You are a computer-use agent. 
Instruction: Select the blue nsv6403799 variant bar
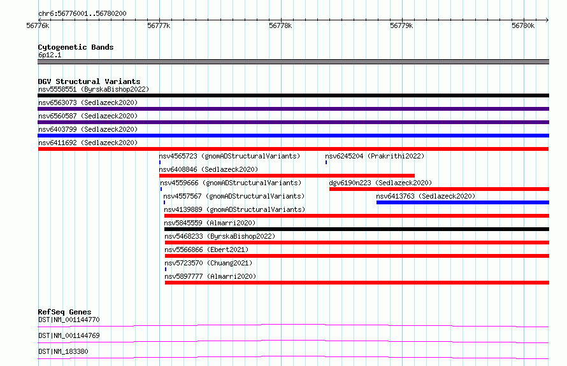[293, 136]
